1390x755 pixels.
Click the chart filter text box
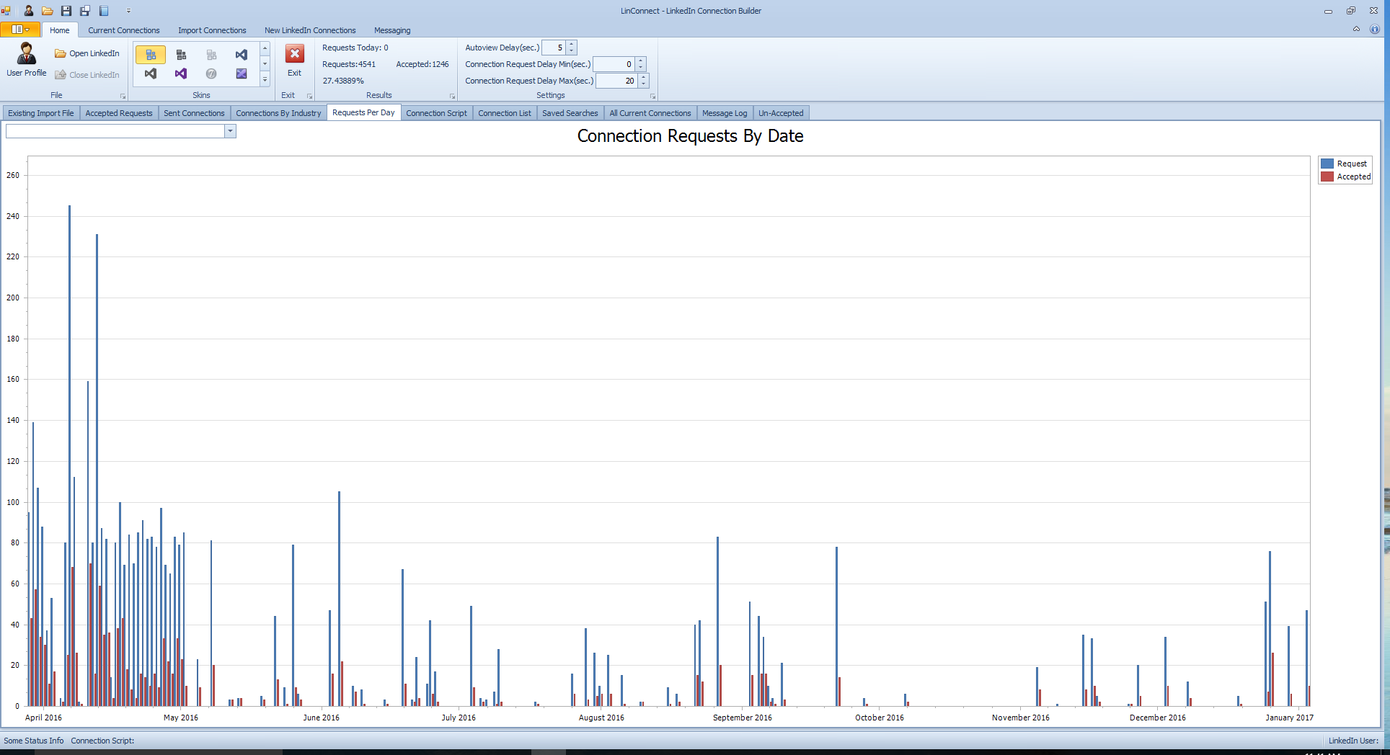click(x=115, y=131)
